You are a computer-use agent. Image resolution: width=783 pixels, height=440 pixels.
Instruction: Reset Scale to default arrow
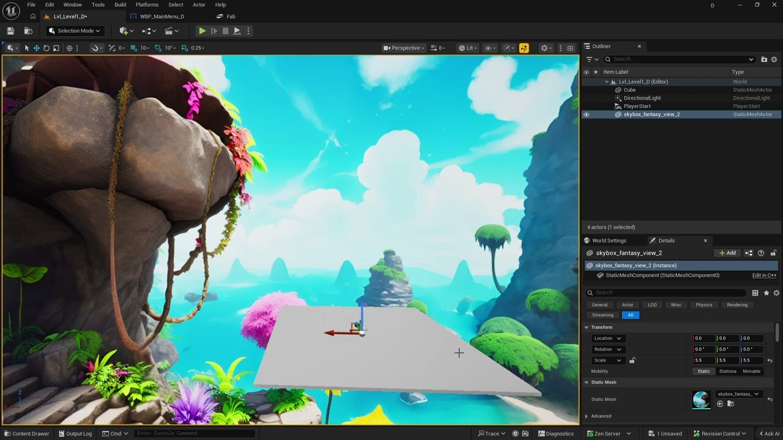pyautogui.click(x=770, y=361)
